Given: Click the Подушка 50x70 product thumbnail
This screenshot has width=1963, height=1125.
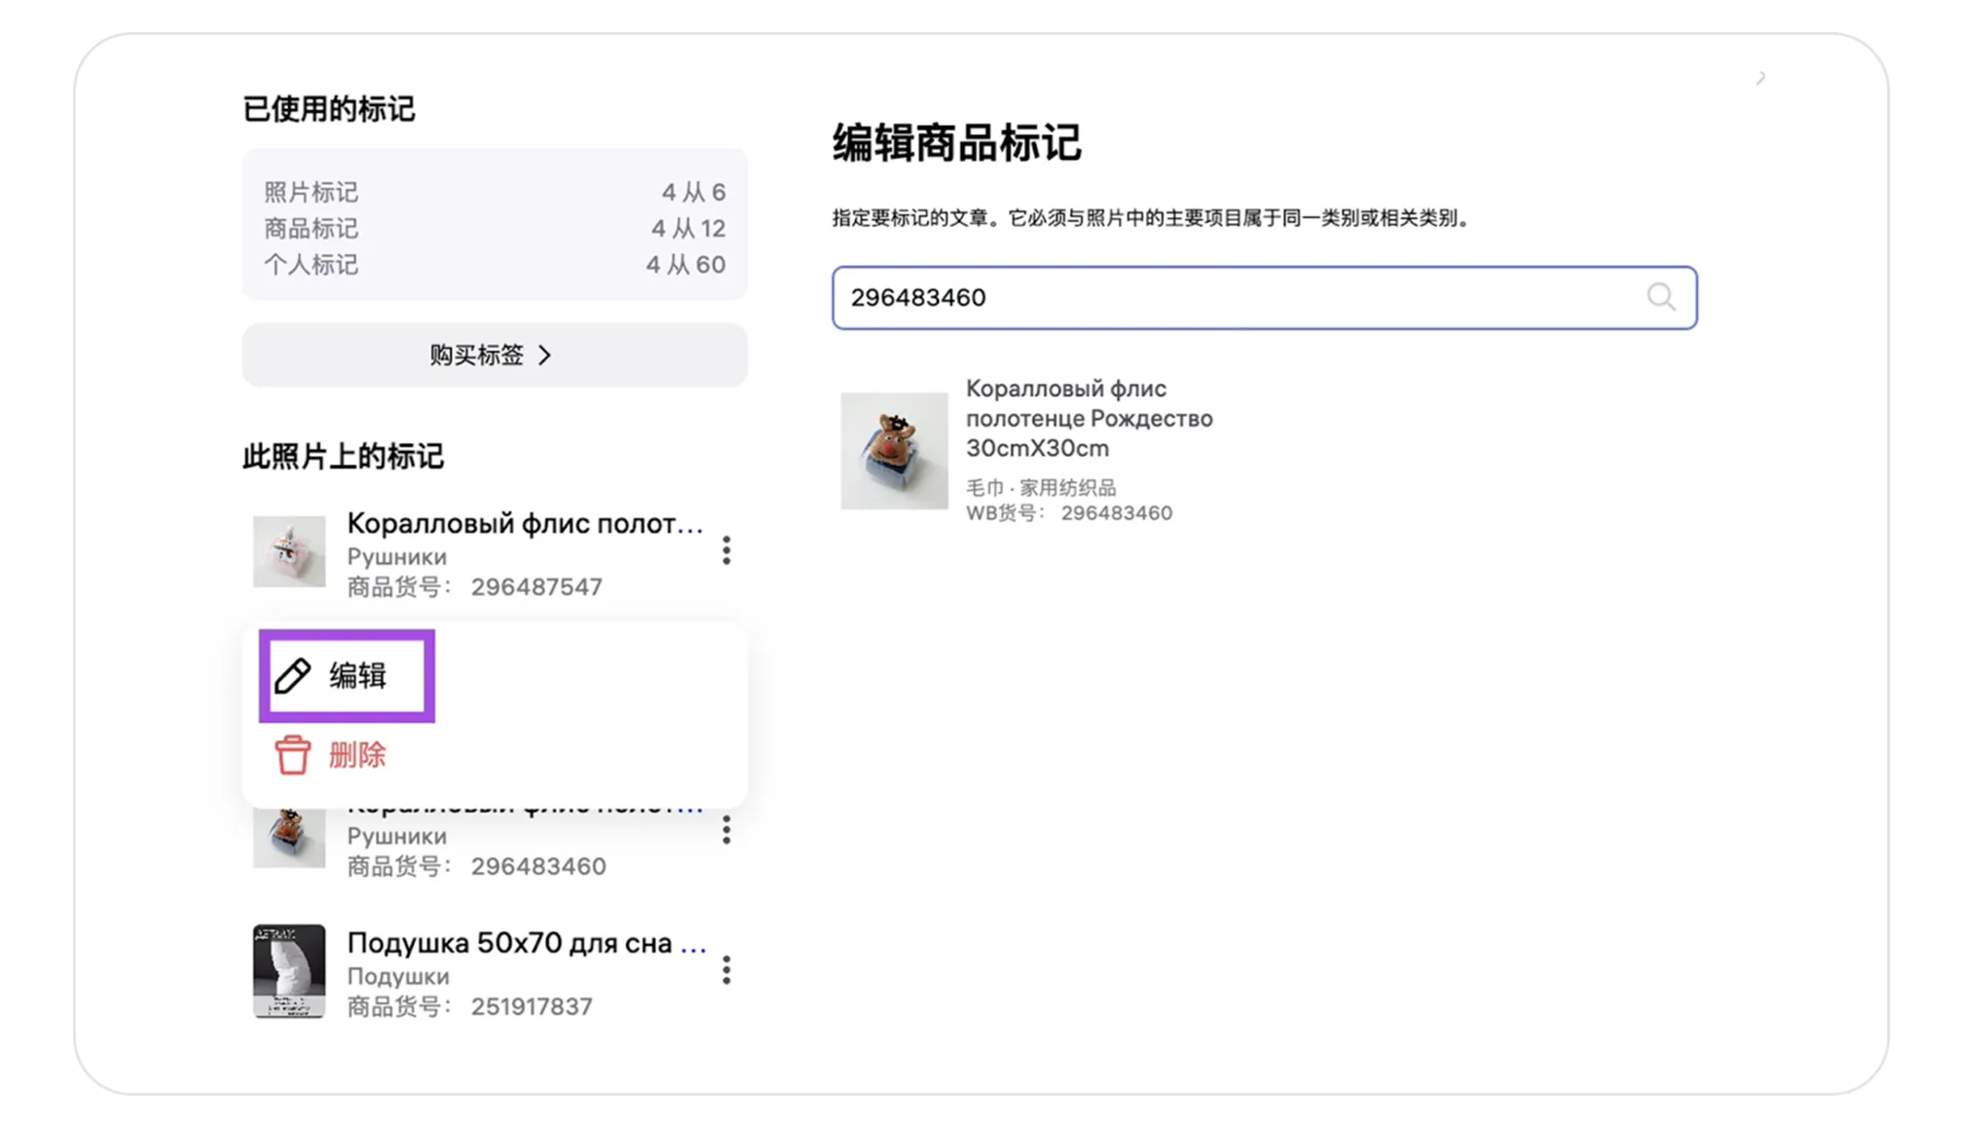Looking at the screenshot, I should click(x=289, y=971).
